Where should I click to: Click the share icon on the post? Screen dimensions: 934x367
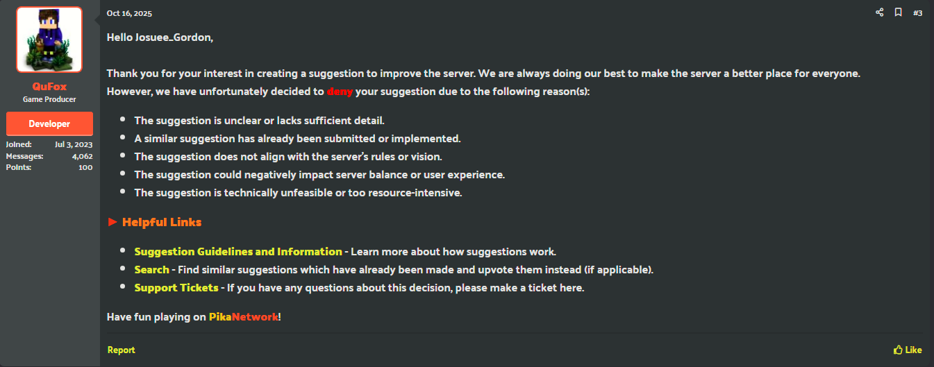880,12
